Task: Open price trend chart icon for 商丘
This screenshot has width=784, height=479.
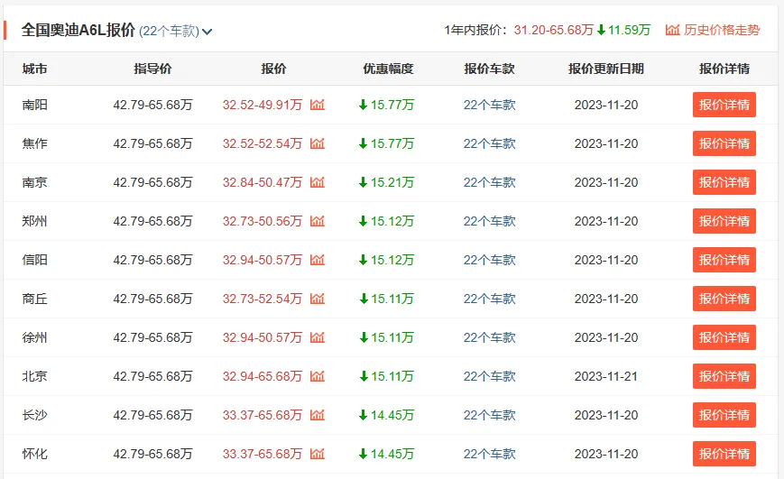Action: coord(317,299)
